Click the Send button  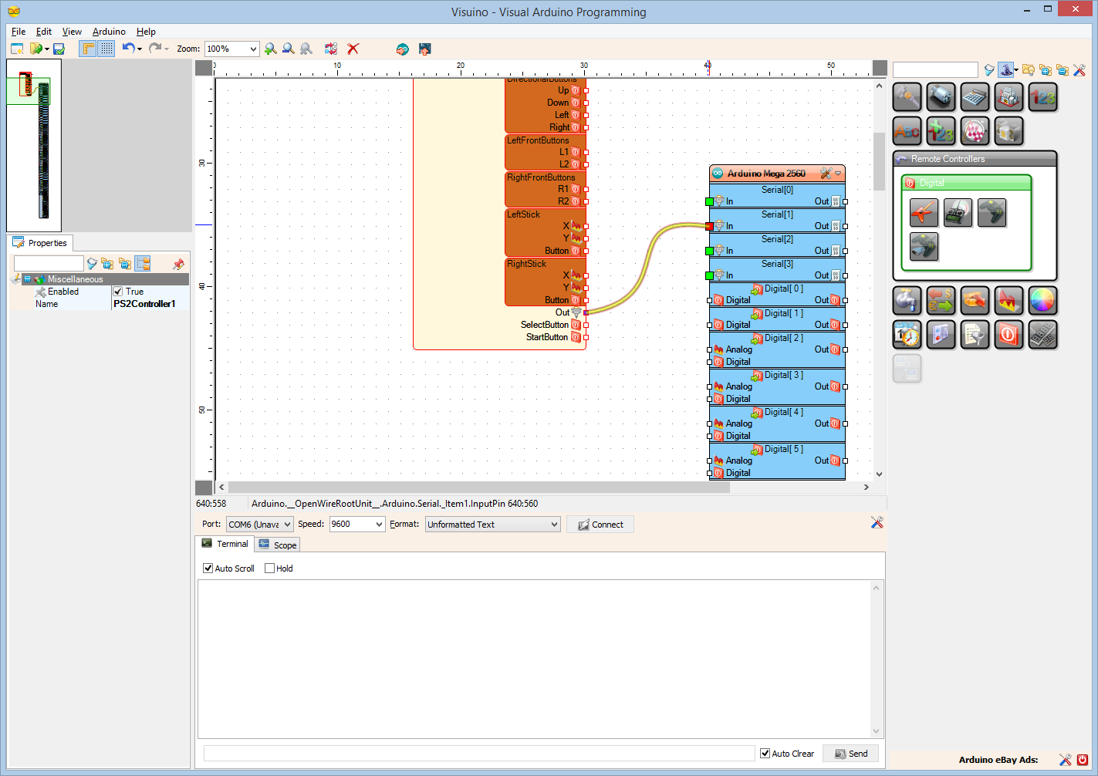pos(850,754)
